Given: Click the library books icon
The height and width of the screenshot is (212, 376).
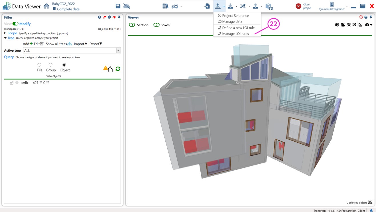Looking at the screenshot, I should tap(165, 6).
